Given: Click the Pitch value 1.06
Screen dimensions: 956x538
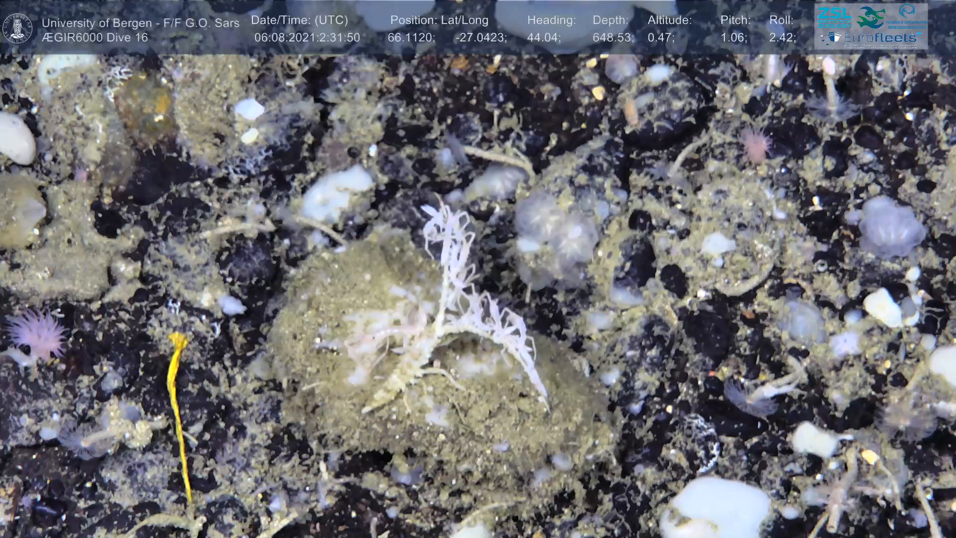Looking at the screenshot, I should pos(733,38).
